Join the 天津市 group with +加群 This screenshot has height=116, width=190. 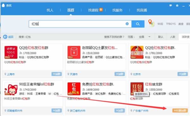pyautogui.click(x=120, y=74)
